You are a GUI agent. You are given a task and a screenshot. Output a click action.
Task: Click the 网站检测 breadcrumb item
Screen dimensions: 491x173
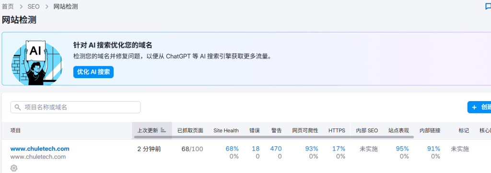65,7
